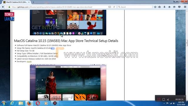Click the network signal tray icon
The height and width of the screenshot is (106, 188).
171,103
